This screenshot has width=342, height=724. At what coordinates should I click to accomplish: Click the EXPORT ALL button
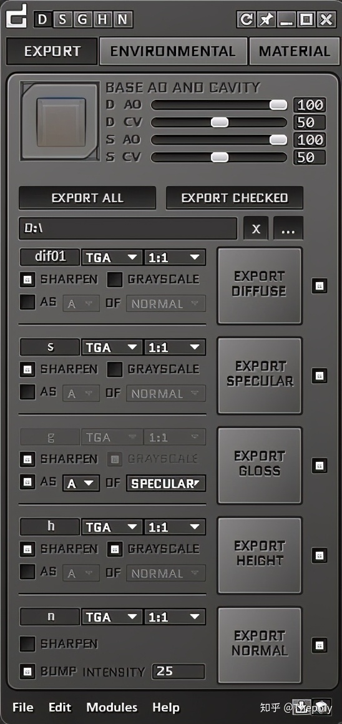pos(87,198)
